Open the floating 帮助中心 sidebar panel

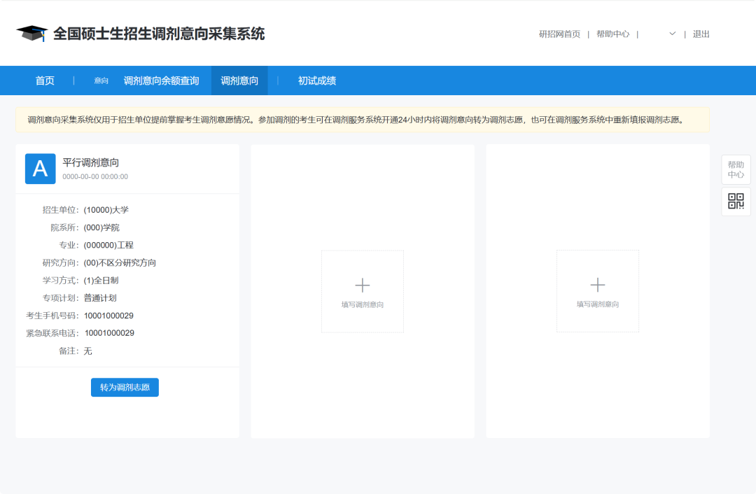736,169
